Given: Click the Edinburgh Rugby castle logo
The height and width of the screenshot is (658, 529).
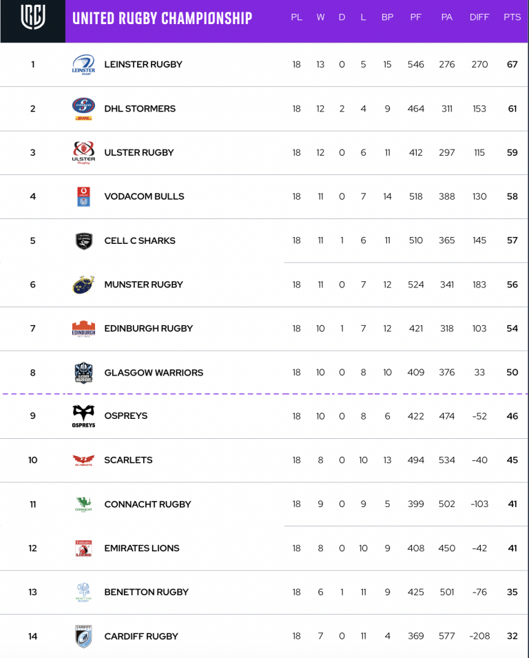Looking at the screenshot, I should coord(83,329).
